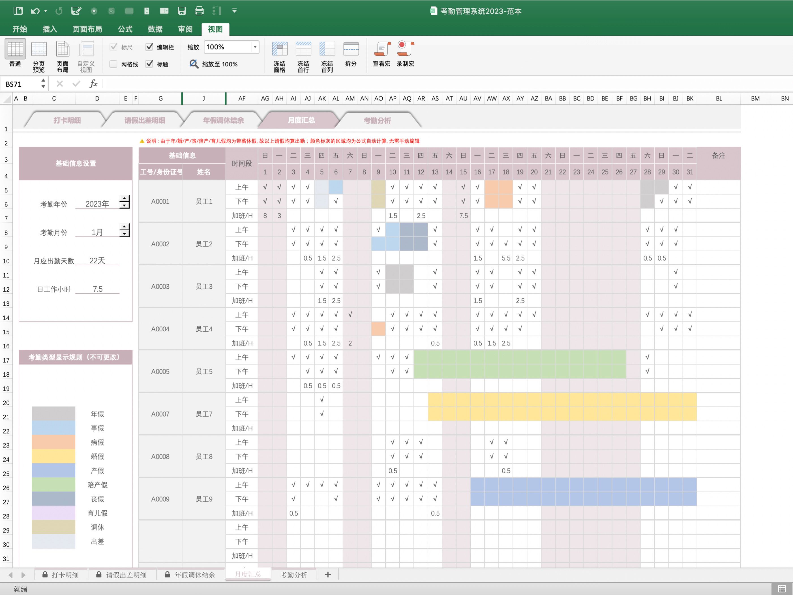Click the normal view grid icon in status bar
This screenshot has height=595, width=793.
click(782, 589)
